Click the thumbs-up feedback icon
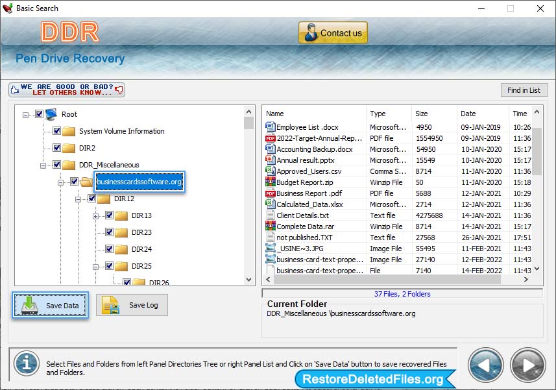 pyautogui.click(x=15, y=90)
